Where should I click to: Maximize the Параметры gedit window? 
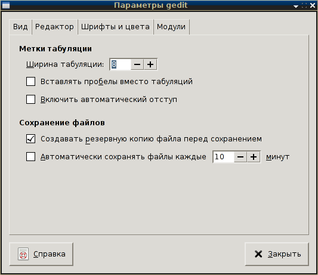(304, 5)
